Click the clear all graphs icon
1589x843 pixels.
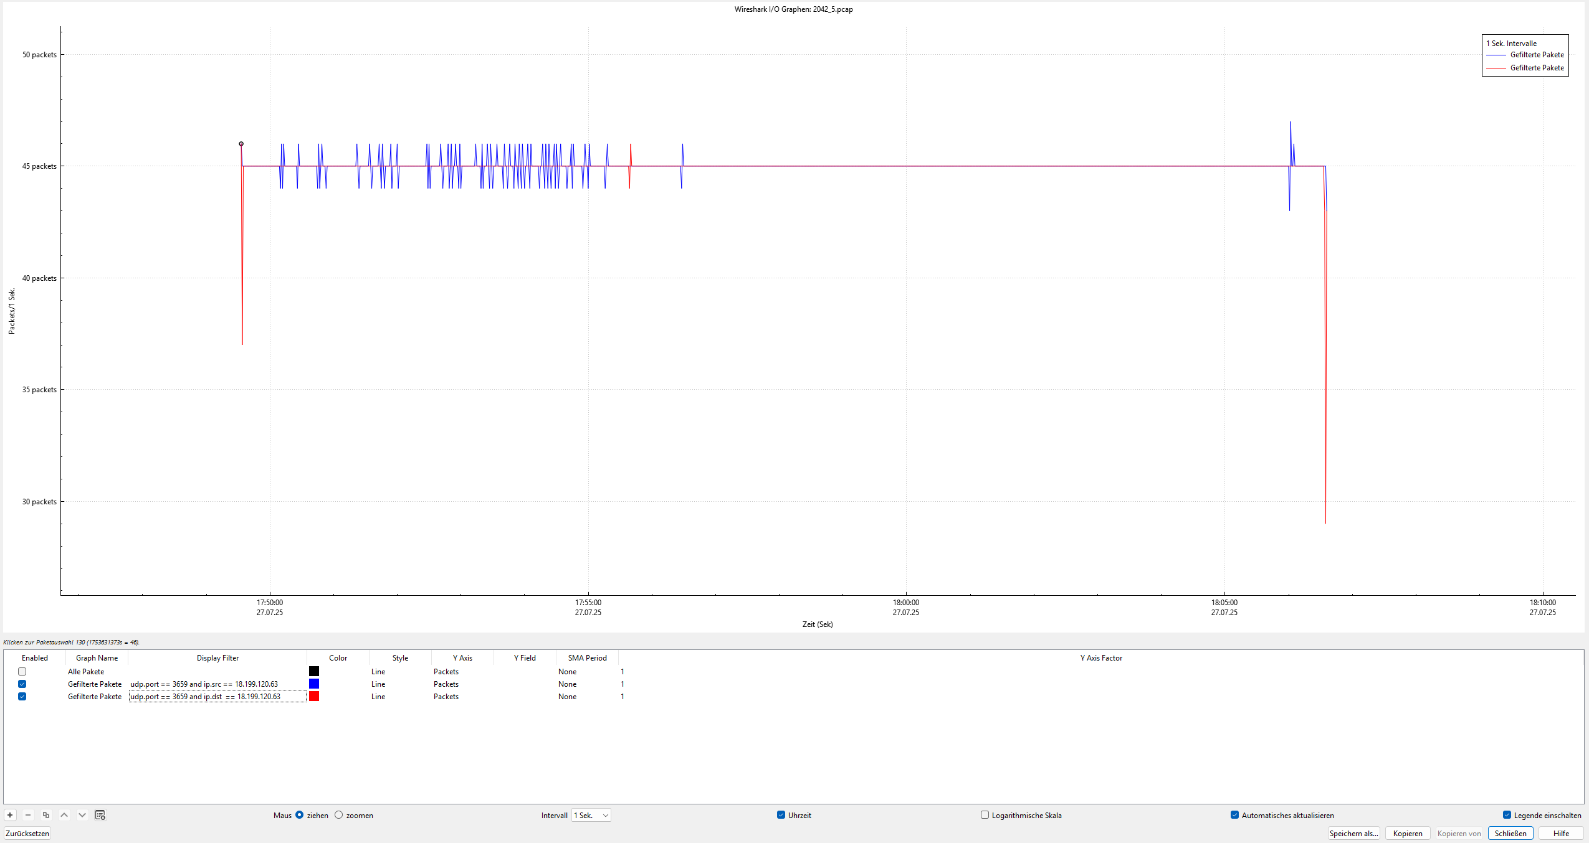pos(100,815)
